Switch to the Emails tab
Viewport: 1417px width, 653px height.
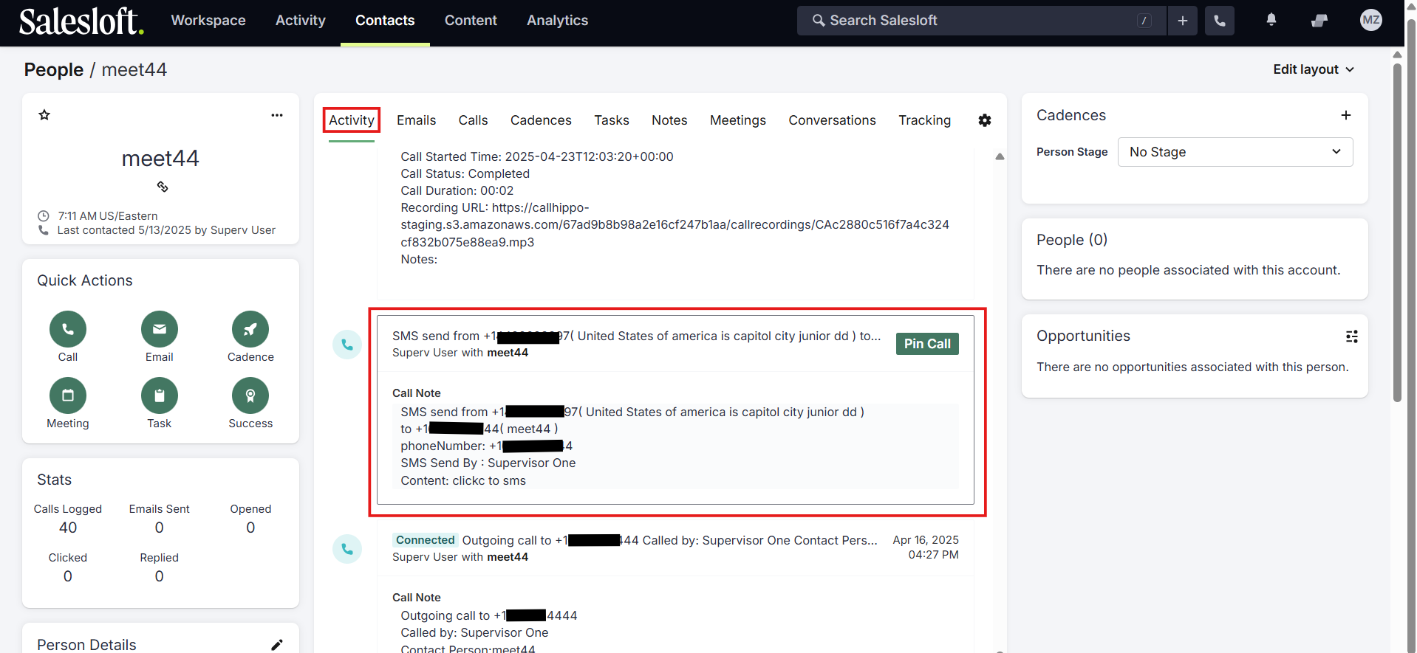pos(417,120)
